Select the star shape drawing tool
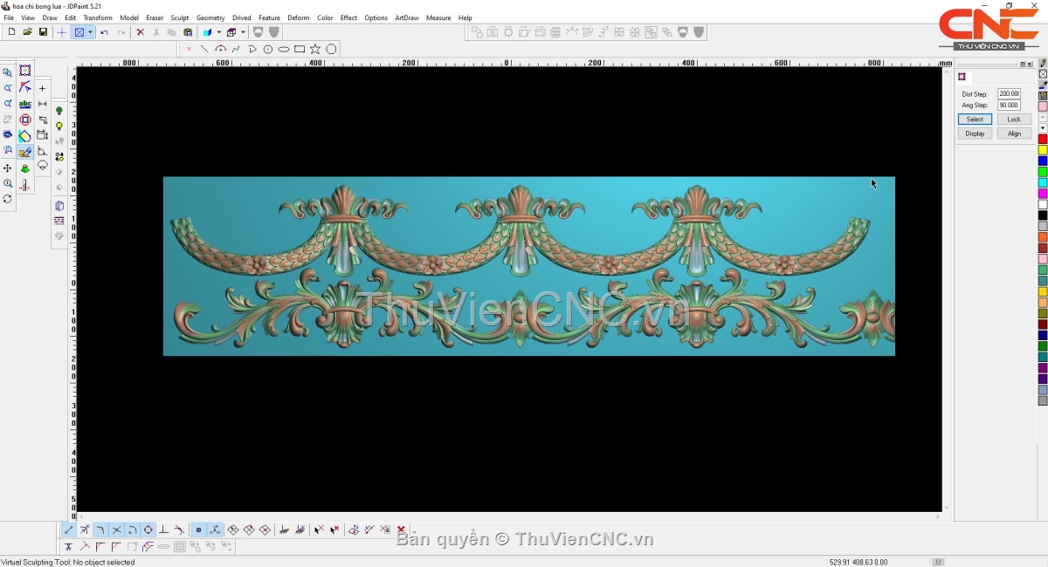Image resolution: width=1048 pixels, height=567 pixels. point(315,49)
